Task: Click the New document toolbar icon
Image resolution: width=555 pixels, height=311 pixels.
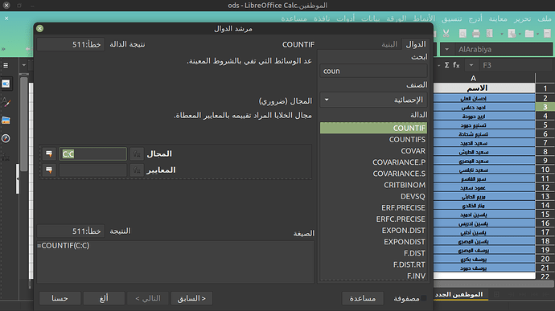Action: pos(547,34)
